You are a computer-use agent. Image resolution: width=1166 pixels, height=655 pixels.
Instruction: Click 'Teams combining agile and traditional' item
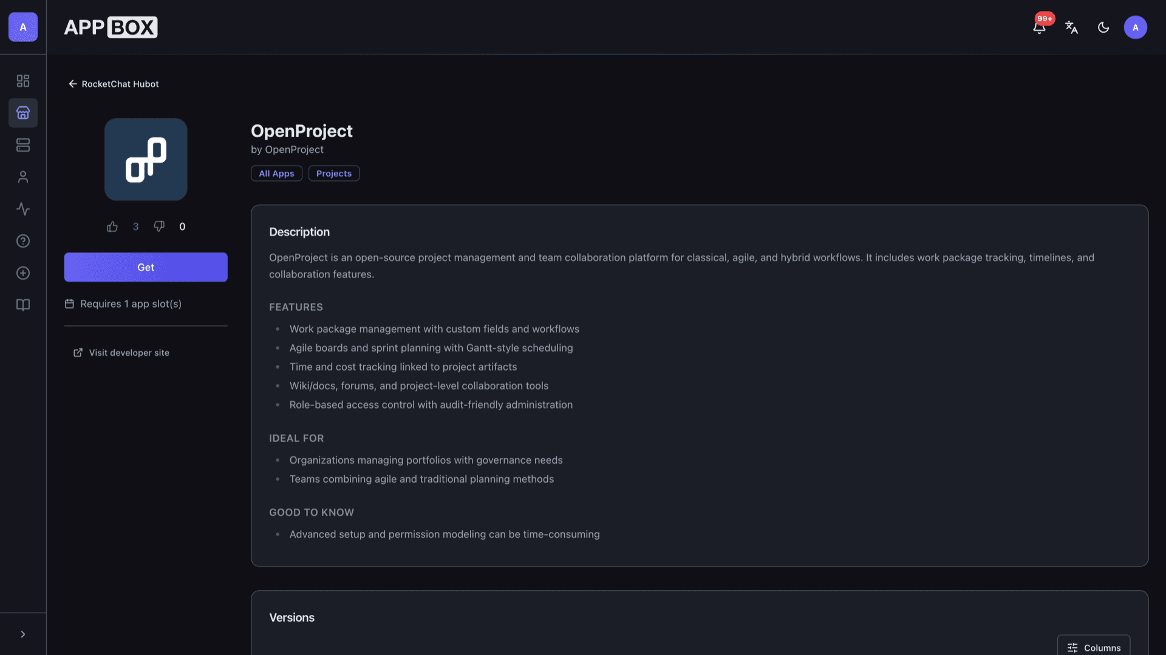421,479
